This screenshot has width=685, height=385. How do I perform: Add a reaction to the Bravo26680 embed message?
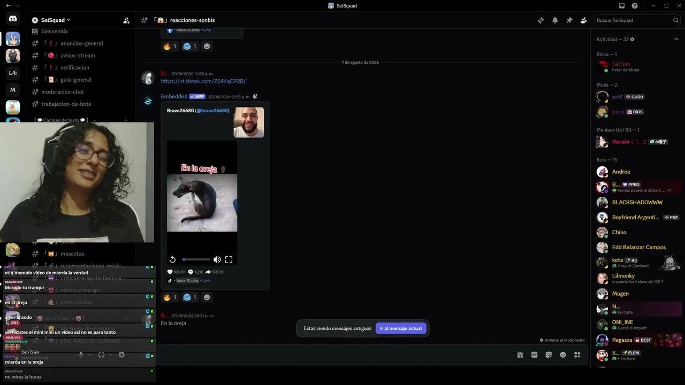[x=207, y=297]
